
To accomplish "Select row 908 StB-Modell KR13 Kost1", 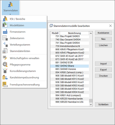I will pyautogui.click(x=70, y=76).
